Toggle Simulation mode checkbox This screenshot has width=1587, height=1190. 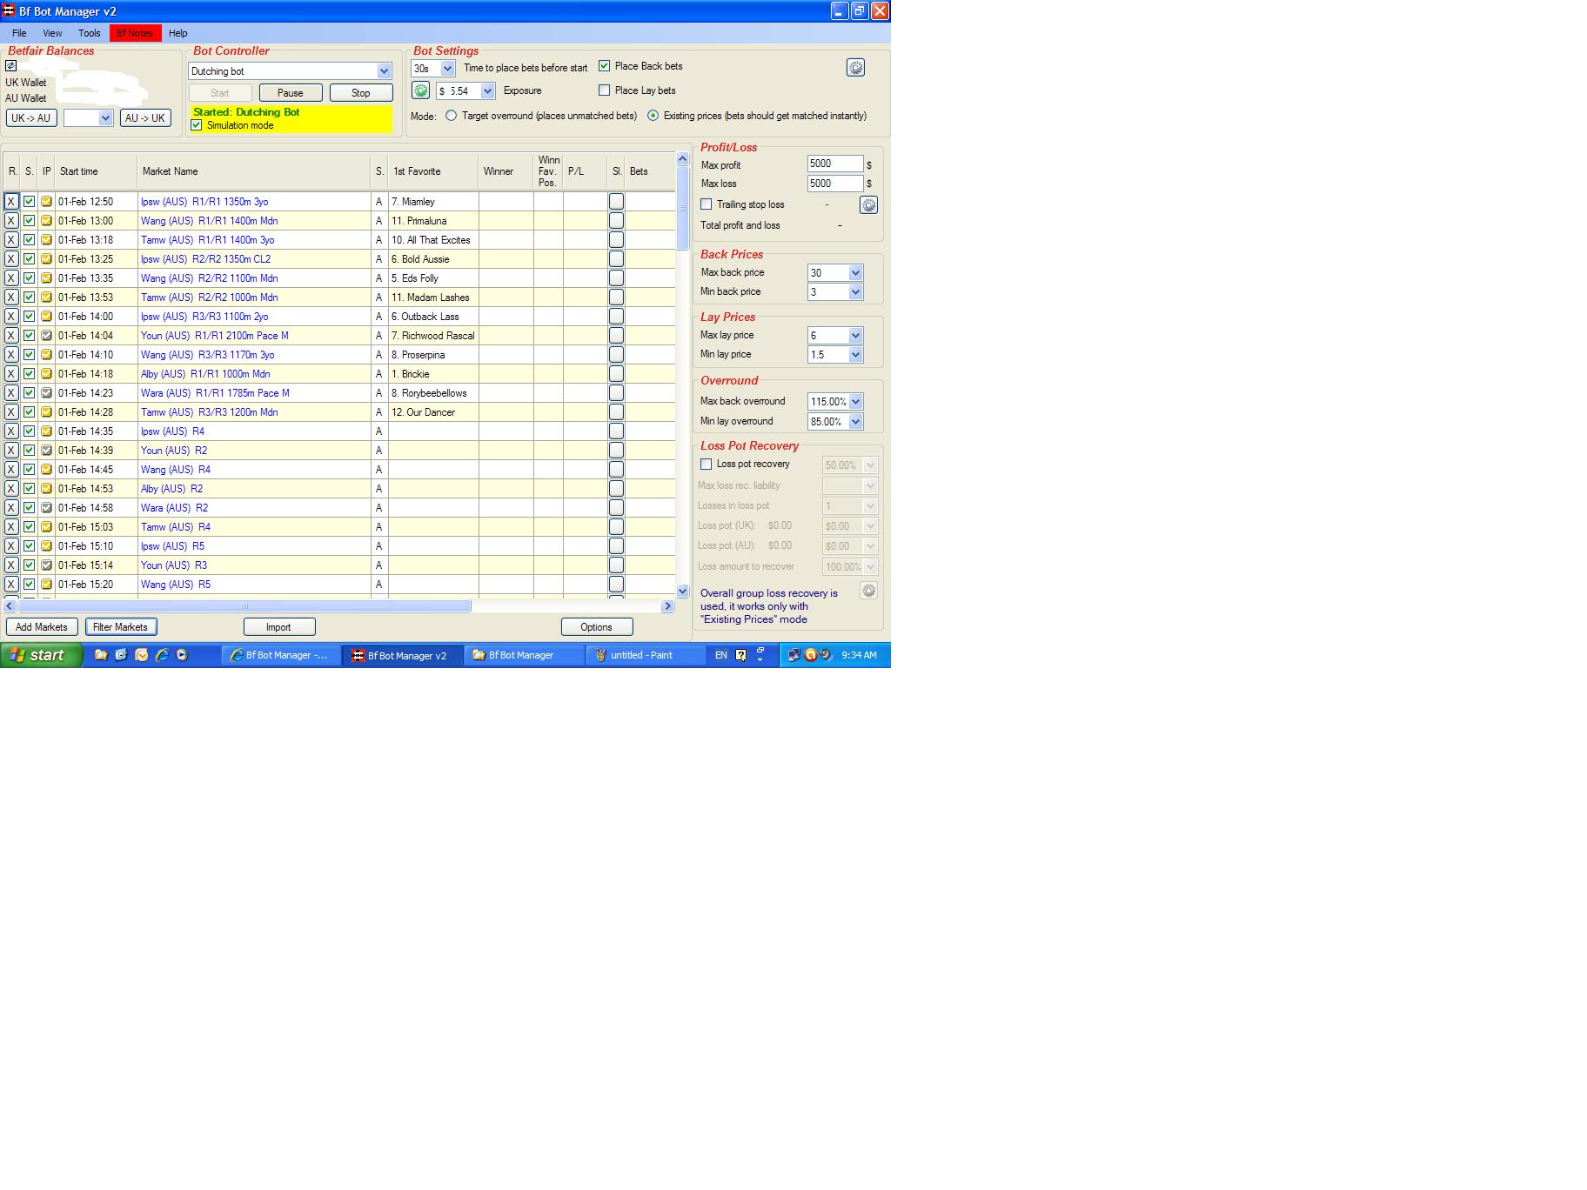tap(197, 125)
